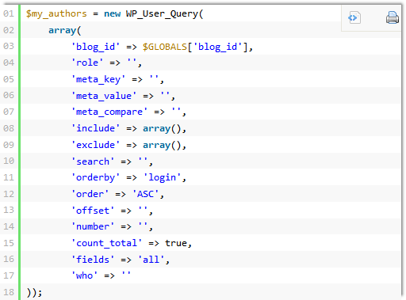Click the 'blog_id' key at start of line 03
Screen dimensions: 406x300
click(x=95, y=47)
